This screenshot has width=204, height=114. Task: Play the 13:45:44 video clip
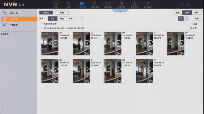[x=87, y=43]
